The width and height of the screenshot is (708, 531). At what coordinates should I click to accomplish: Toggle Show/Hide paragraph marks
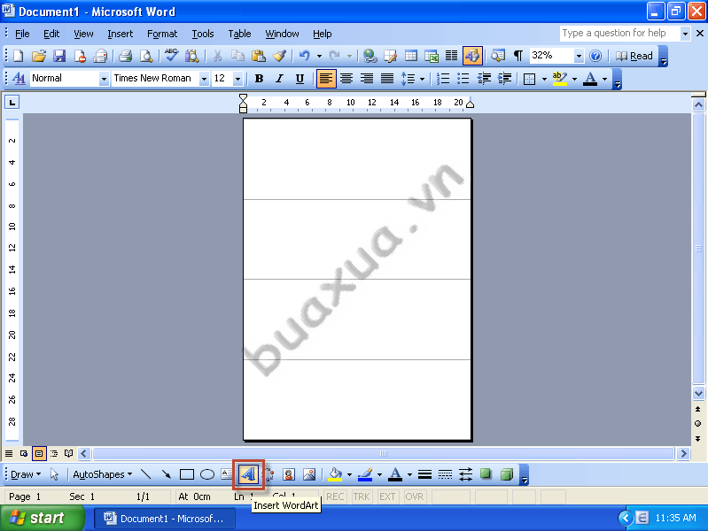[518, 56]
